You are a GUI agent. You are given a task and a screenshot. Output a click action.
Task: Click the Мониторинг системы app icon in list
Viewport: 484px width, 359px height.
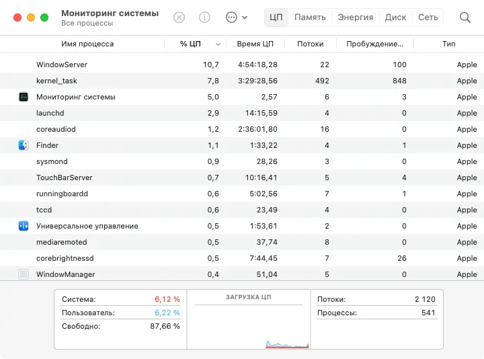point(24,97)
